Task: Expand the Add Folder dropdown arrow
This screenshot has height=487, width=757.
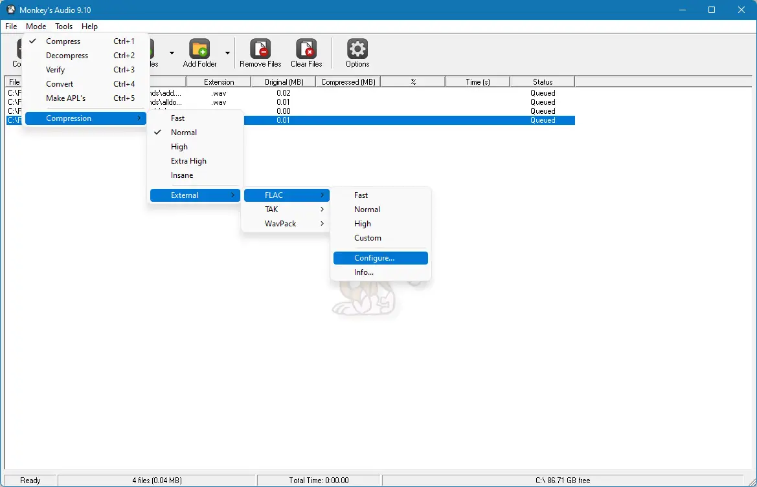Action: 227,52
